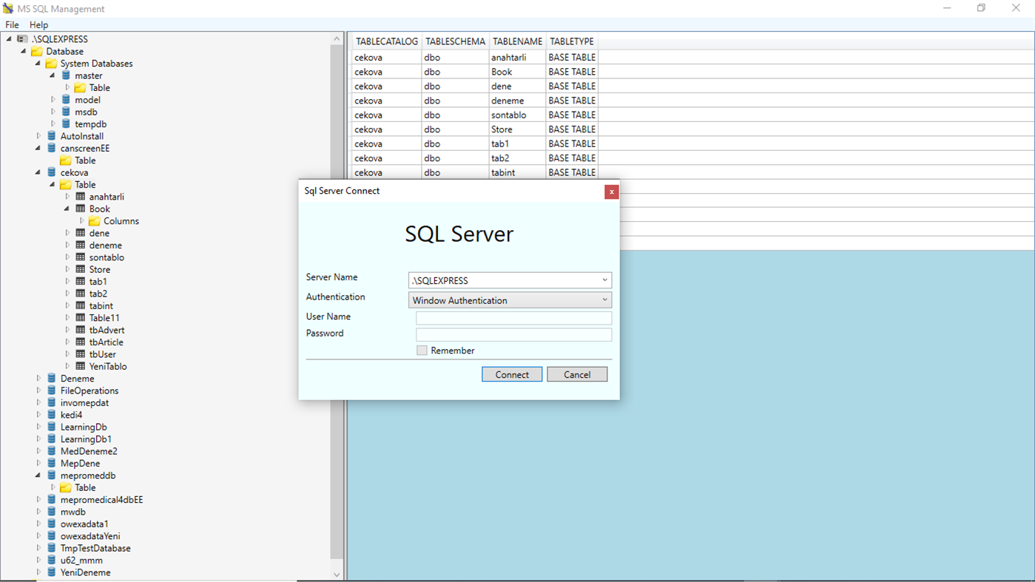
Task: Click the Cancel button in dialog
Action: click(577, 374)
